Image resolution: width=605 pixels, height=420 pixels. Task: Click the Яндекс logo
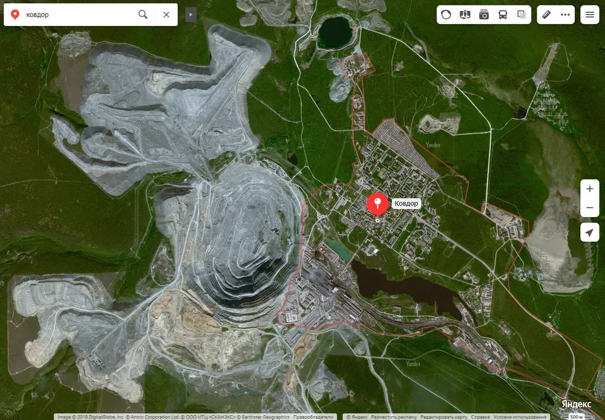[576, 403]
